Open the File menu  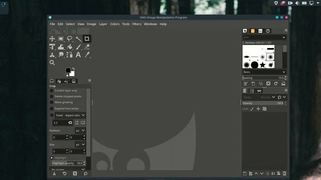[52, 24]
